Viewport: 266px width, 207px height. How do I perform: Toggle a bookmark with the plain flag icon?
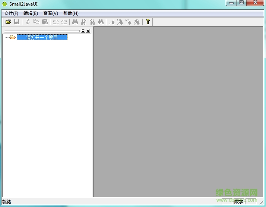pos(111,22)
